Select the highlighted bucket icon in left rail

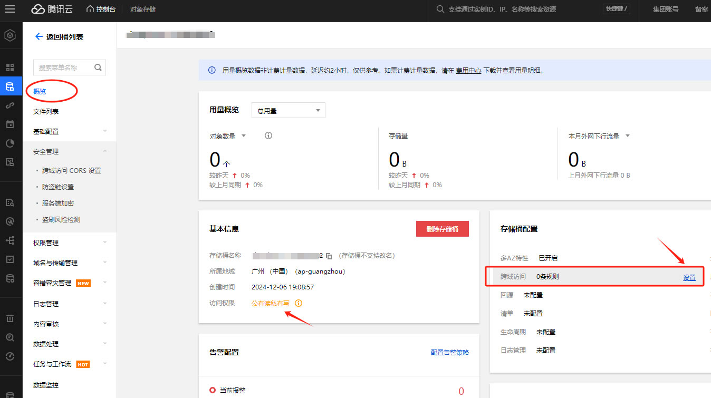tap(10, 86)
